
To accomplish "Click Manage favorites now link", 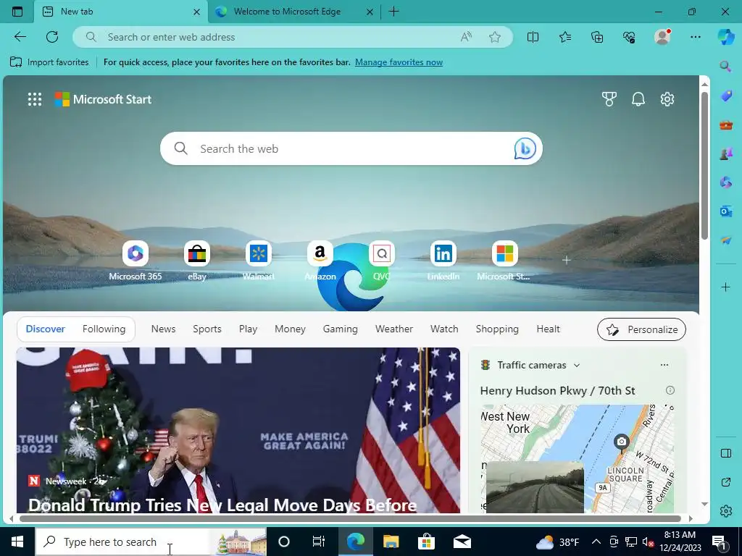I will pyautogui.click(x=399, y=62).
